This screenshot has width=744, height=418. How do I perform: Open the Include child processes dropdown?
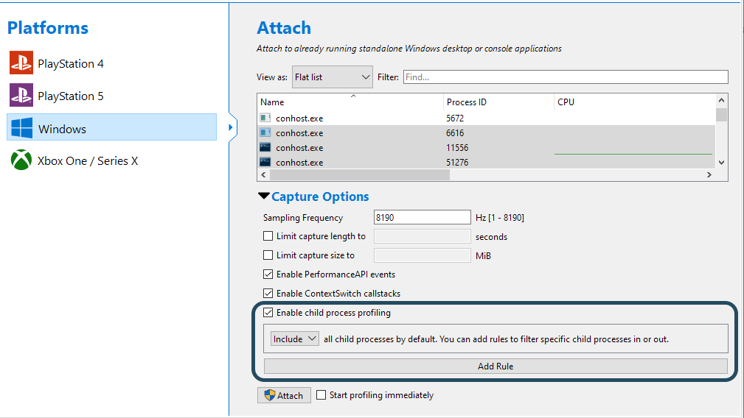(294, 339)
